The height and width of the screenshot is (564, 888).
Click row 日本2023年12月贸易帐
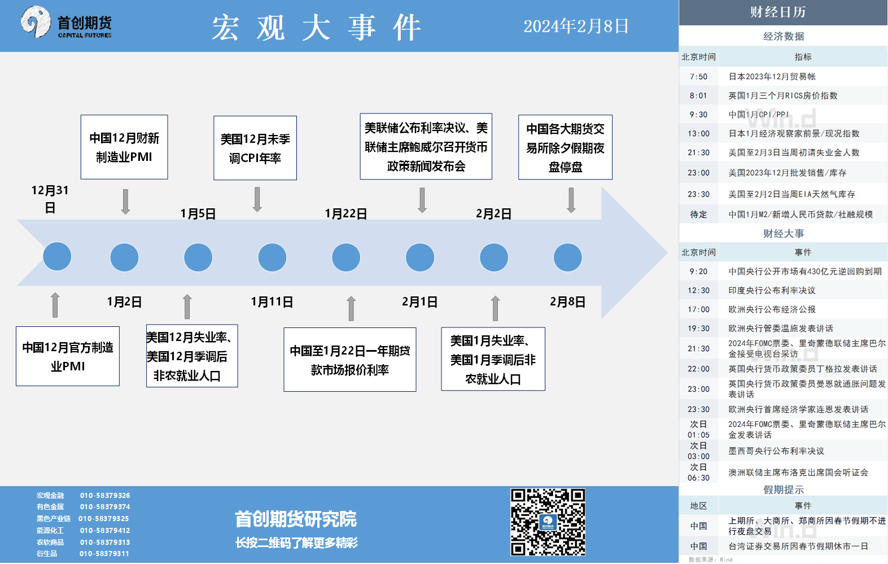click(x=783, y=76)
